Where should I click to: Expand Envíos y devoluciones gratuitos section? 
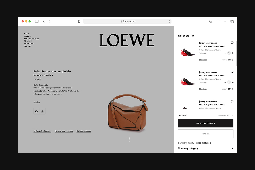pyautogui.click(x=205, y=143)
